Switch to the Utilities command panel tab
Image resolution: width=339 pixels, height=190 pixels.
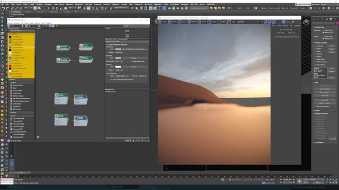335,20
